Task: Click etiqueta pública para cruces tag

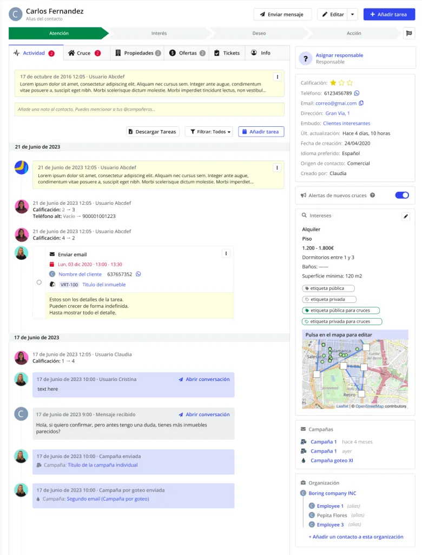Action: pyautogui.click(x=341, y=311)
